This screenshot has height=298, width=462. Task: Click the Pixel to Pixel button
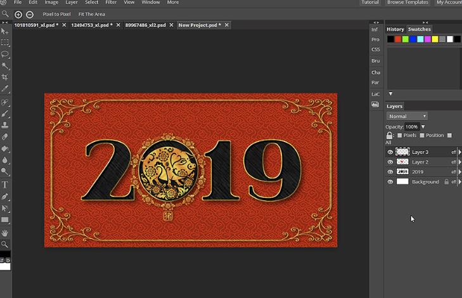click(56, 14)
